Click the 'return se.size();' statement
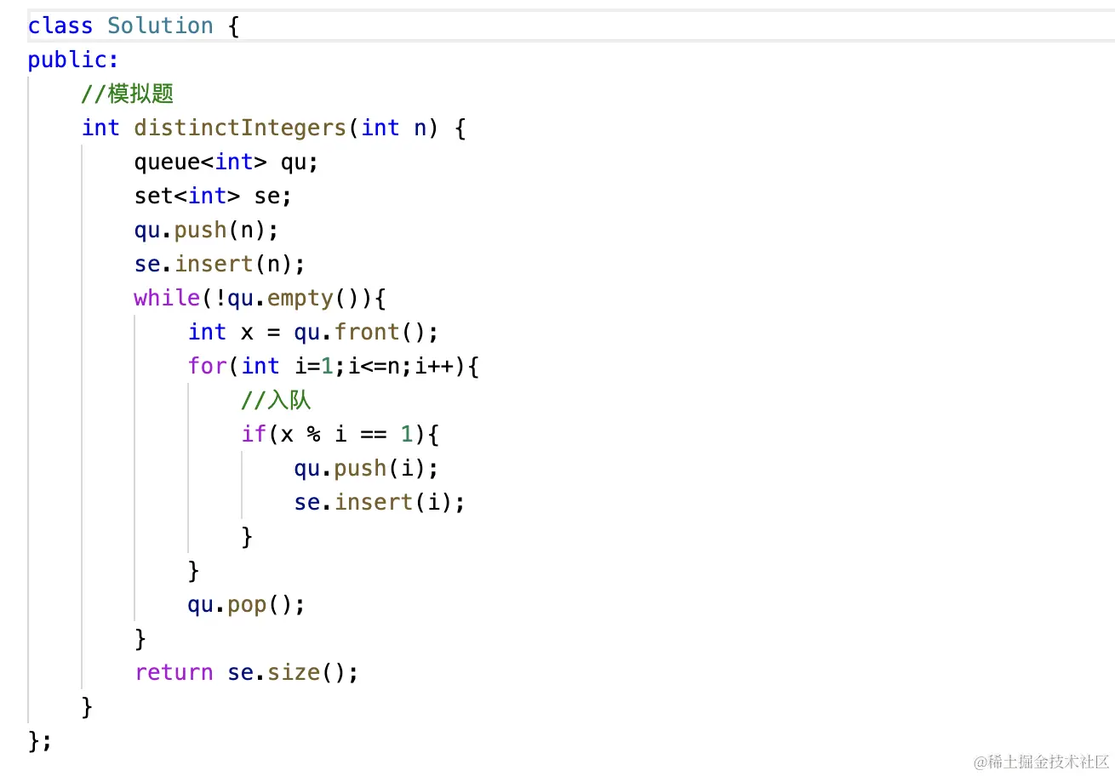This screenshot has height=776, width=1115. (x=246, y=672)
